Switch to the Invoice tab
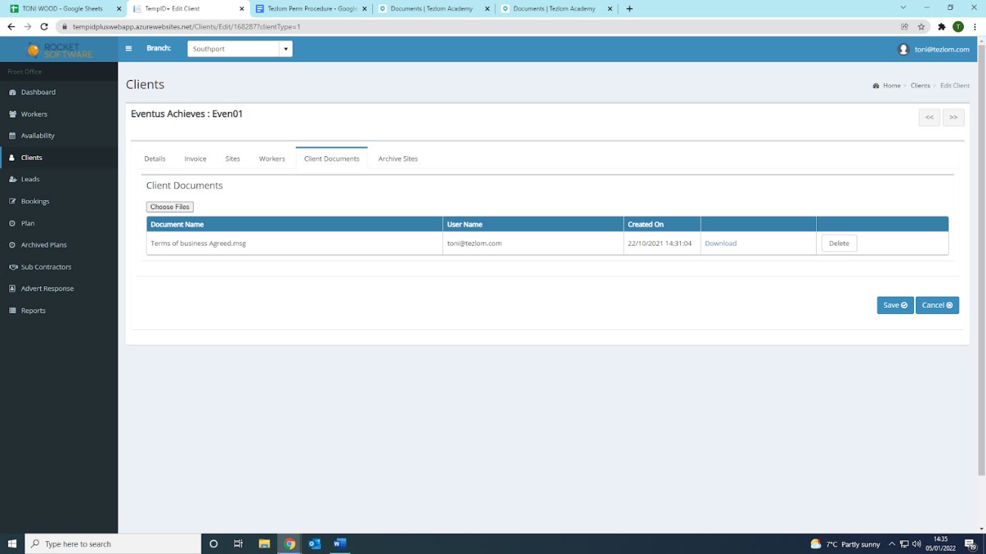This screenshot has width=986, height=554. pyautogui.click(x=195, y=158)
